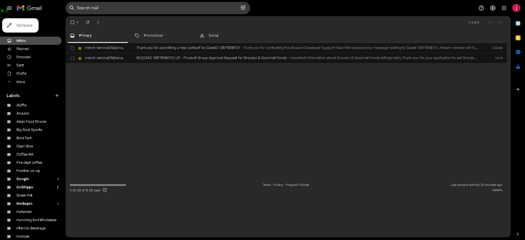Switch to the Primary tab

98,36
